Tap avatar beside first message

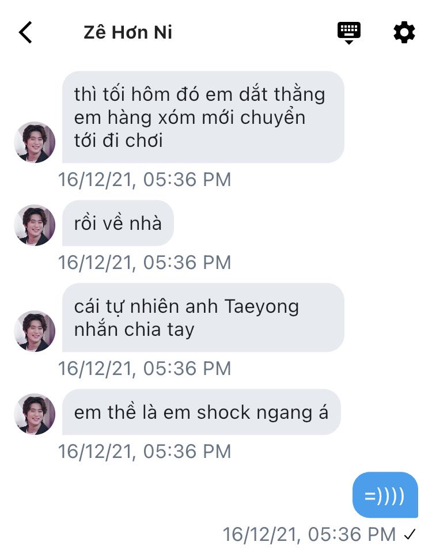(35, 142)
